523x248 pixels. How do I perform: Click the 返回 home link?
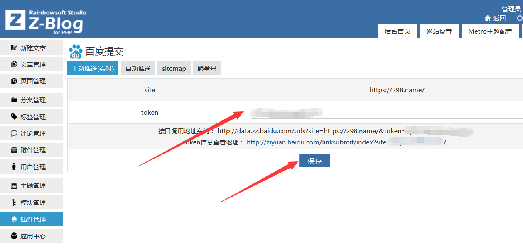pyautogui.click(x=495, y=18)
